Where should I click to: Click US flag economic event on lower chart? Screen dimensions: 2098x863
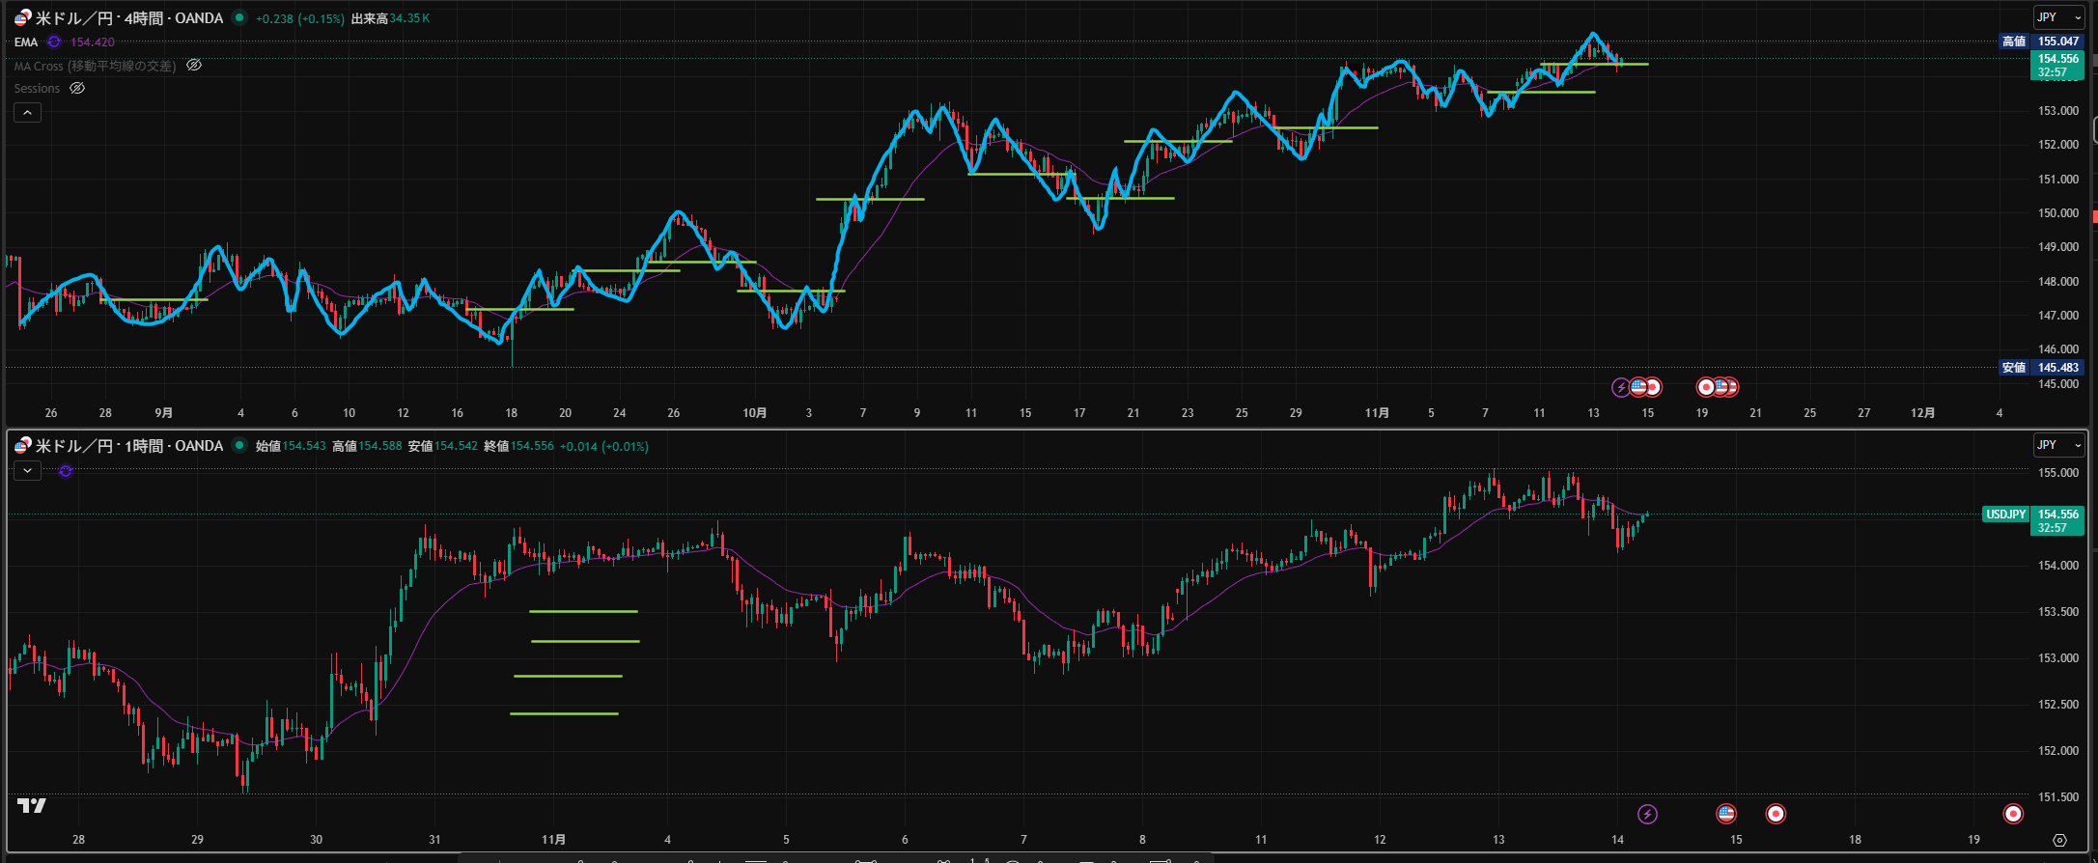click(x=1726, y=814)
